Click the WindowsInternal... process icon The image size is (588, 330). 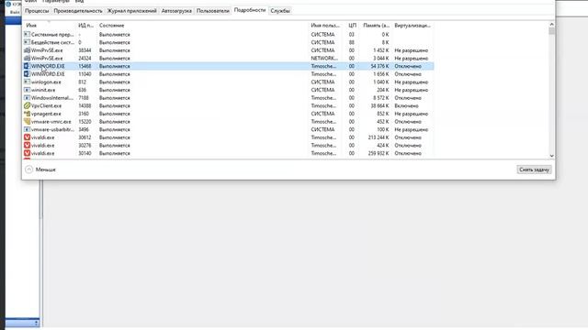(27, 98)
